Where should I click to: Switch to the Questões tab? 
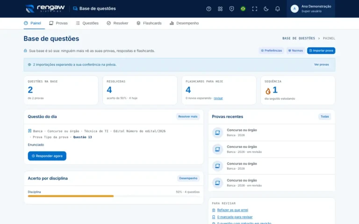87,23
